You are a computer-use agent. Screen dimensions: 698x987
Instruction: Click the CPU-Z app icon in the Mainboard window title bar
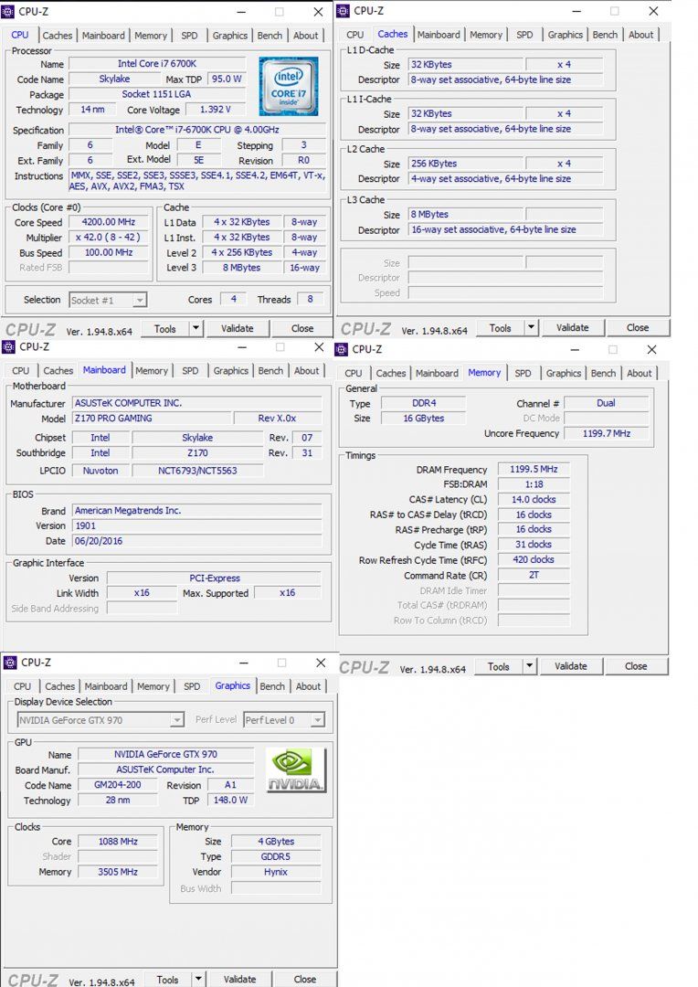click(x=9, y=347)
